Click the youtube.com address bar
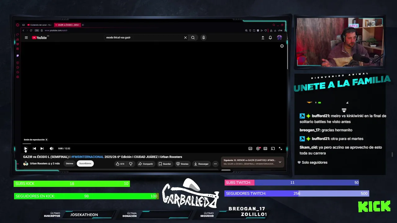 (56, 30)
